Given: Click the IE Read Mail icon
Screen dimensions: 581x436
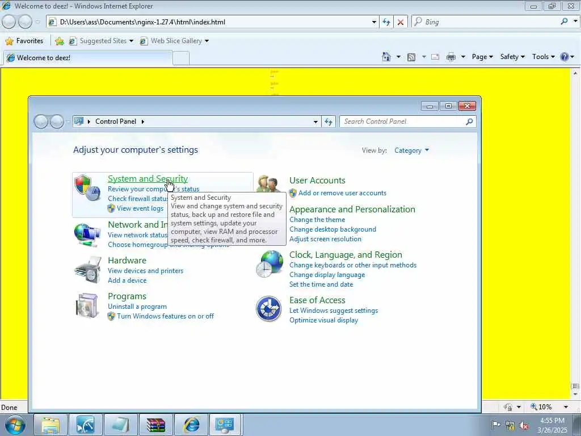Looking at the screenshot, I should [x=435, y=57].
